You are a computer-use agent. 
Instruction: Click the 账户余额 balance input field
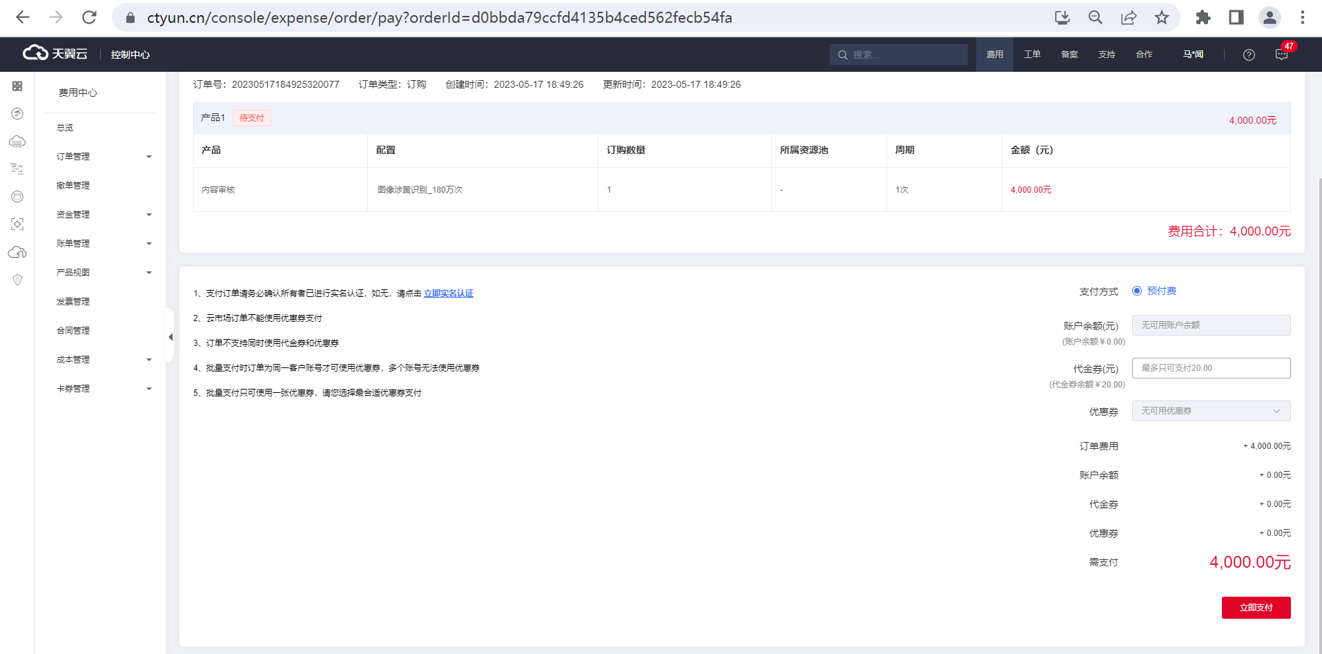pyautogui.click(x=1211, y=325)
